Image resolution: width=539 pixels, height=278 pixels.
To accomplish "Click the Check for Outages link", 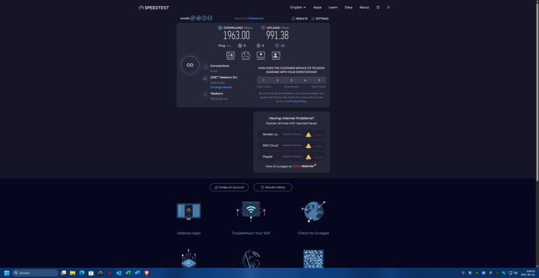I will point(313,233).
